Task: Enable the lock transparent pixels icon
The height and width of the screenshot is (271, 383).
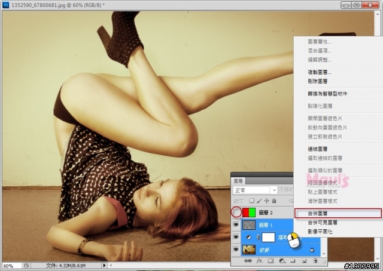Action: [x=251, y=201]
